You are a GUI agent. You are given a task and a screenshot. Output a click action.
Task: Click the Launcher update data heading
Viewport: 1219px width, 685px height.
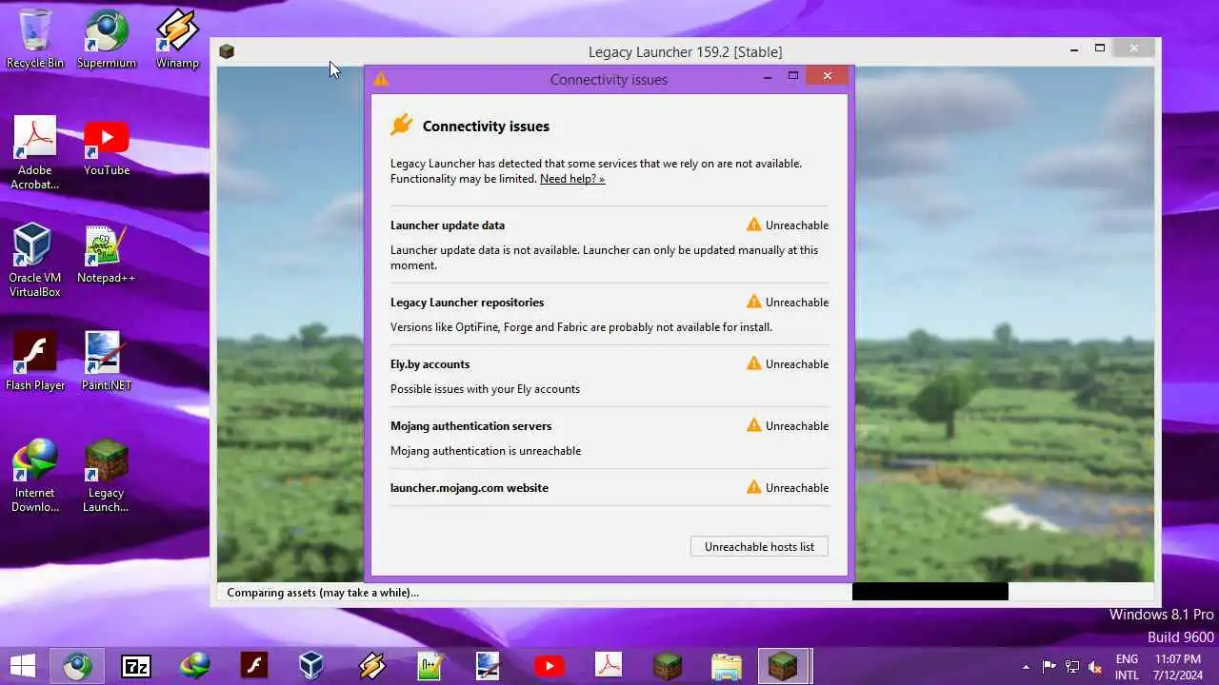tap(448, 225)
